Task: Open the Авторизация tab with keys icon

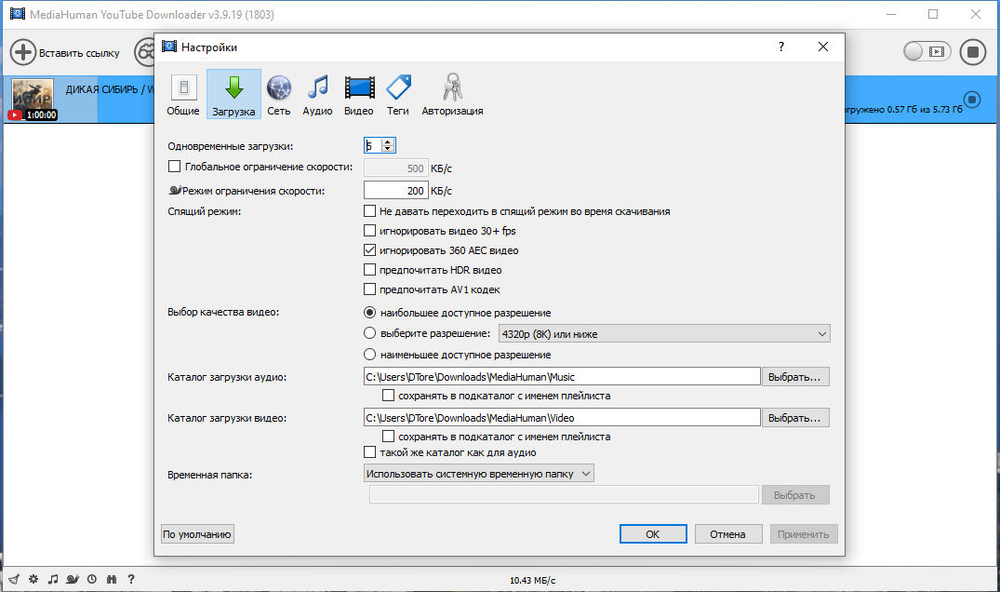Action: click(x=452, y=95)
